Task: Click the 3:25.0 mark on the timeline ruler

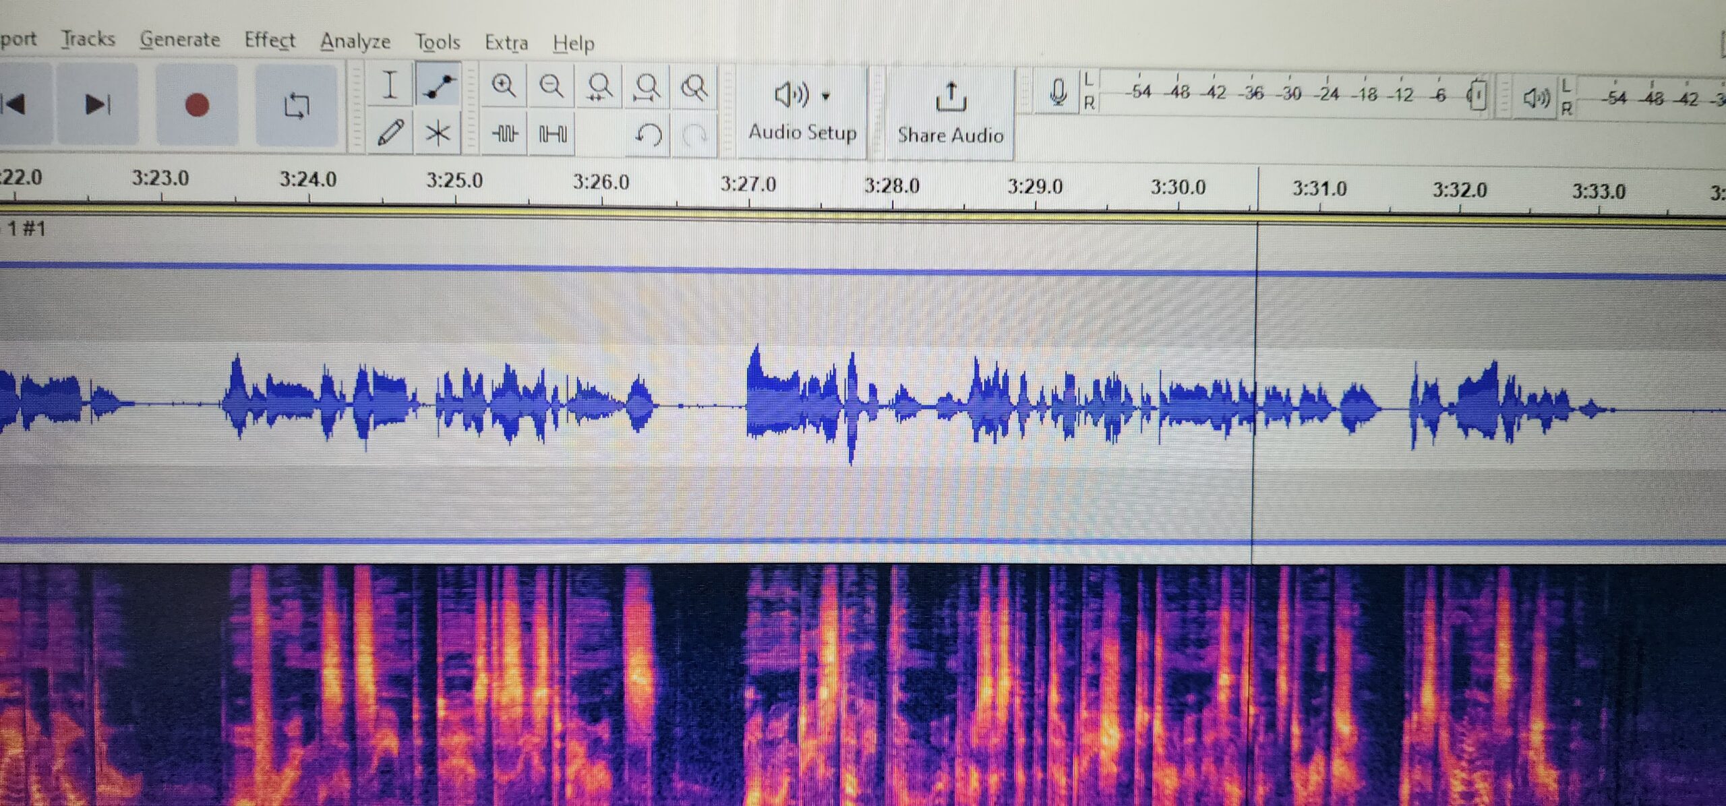Action: click(454, 181)
